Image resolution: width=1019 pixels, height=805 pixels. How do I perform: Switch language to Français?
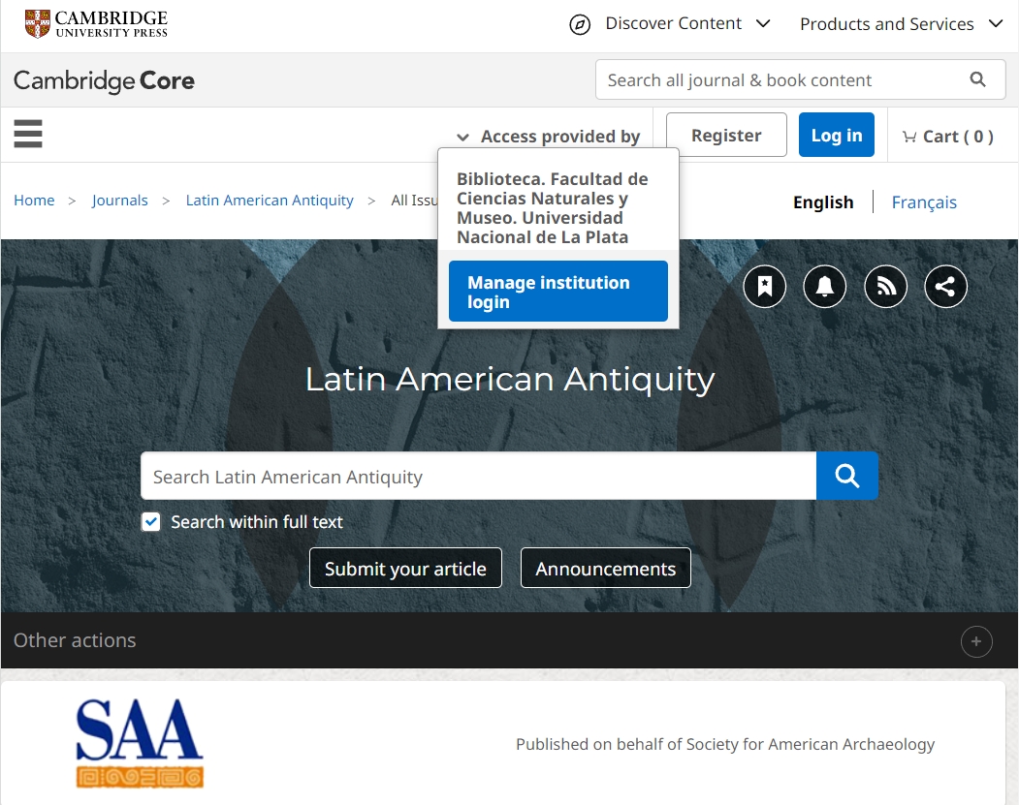tap(924, 202)
